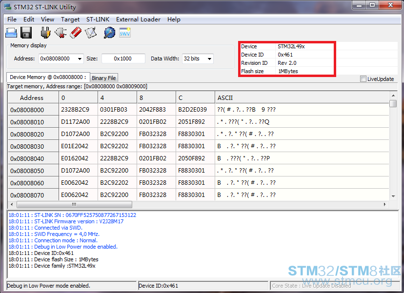Click the Program verify icon
The image size is (404, 293).
(91, 33)
